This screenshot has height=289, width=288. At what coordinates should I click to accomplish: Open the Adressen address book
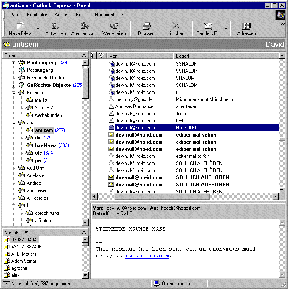pyautogui.click(x=246, y=26)
